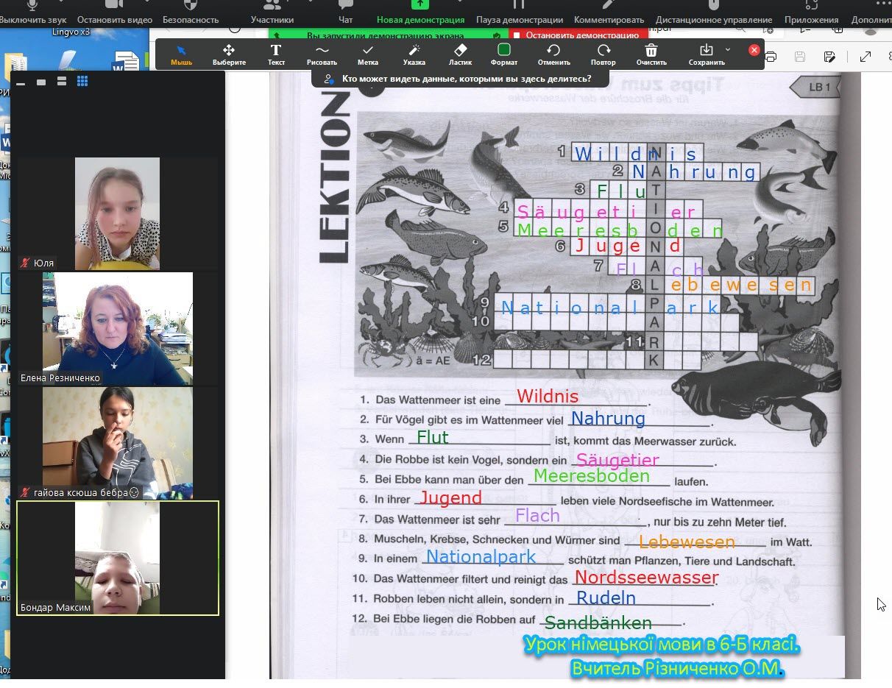892x688 pixels.
Task: Select the Мышь (mouse) annotation tool
Action: point(181,54)
